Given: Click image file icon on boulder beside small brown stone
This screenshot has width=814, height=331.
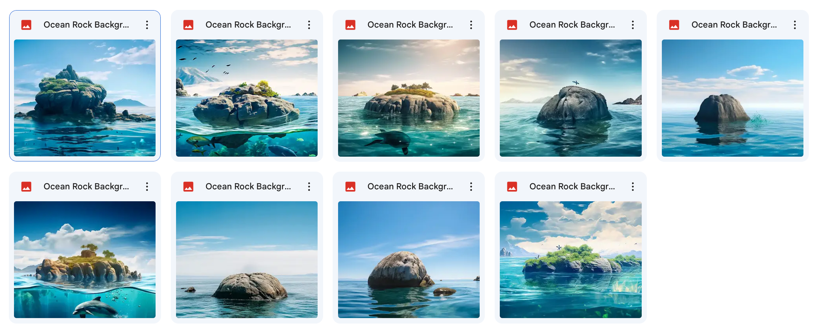Looking at the screenshot, I should click(350, 187).
